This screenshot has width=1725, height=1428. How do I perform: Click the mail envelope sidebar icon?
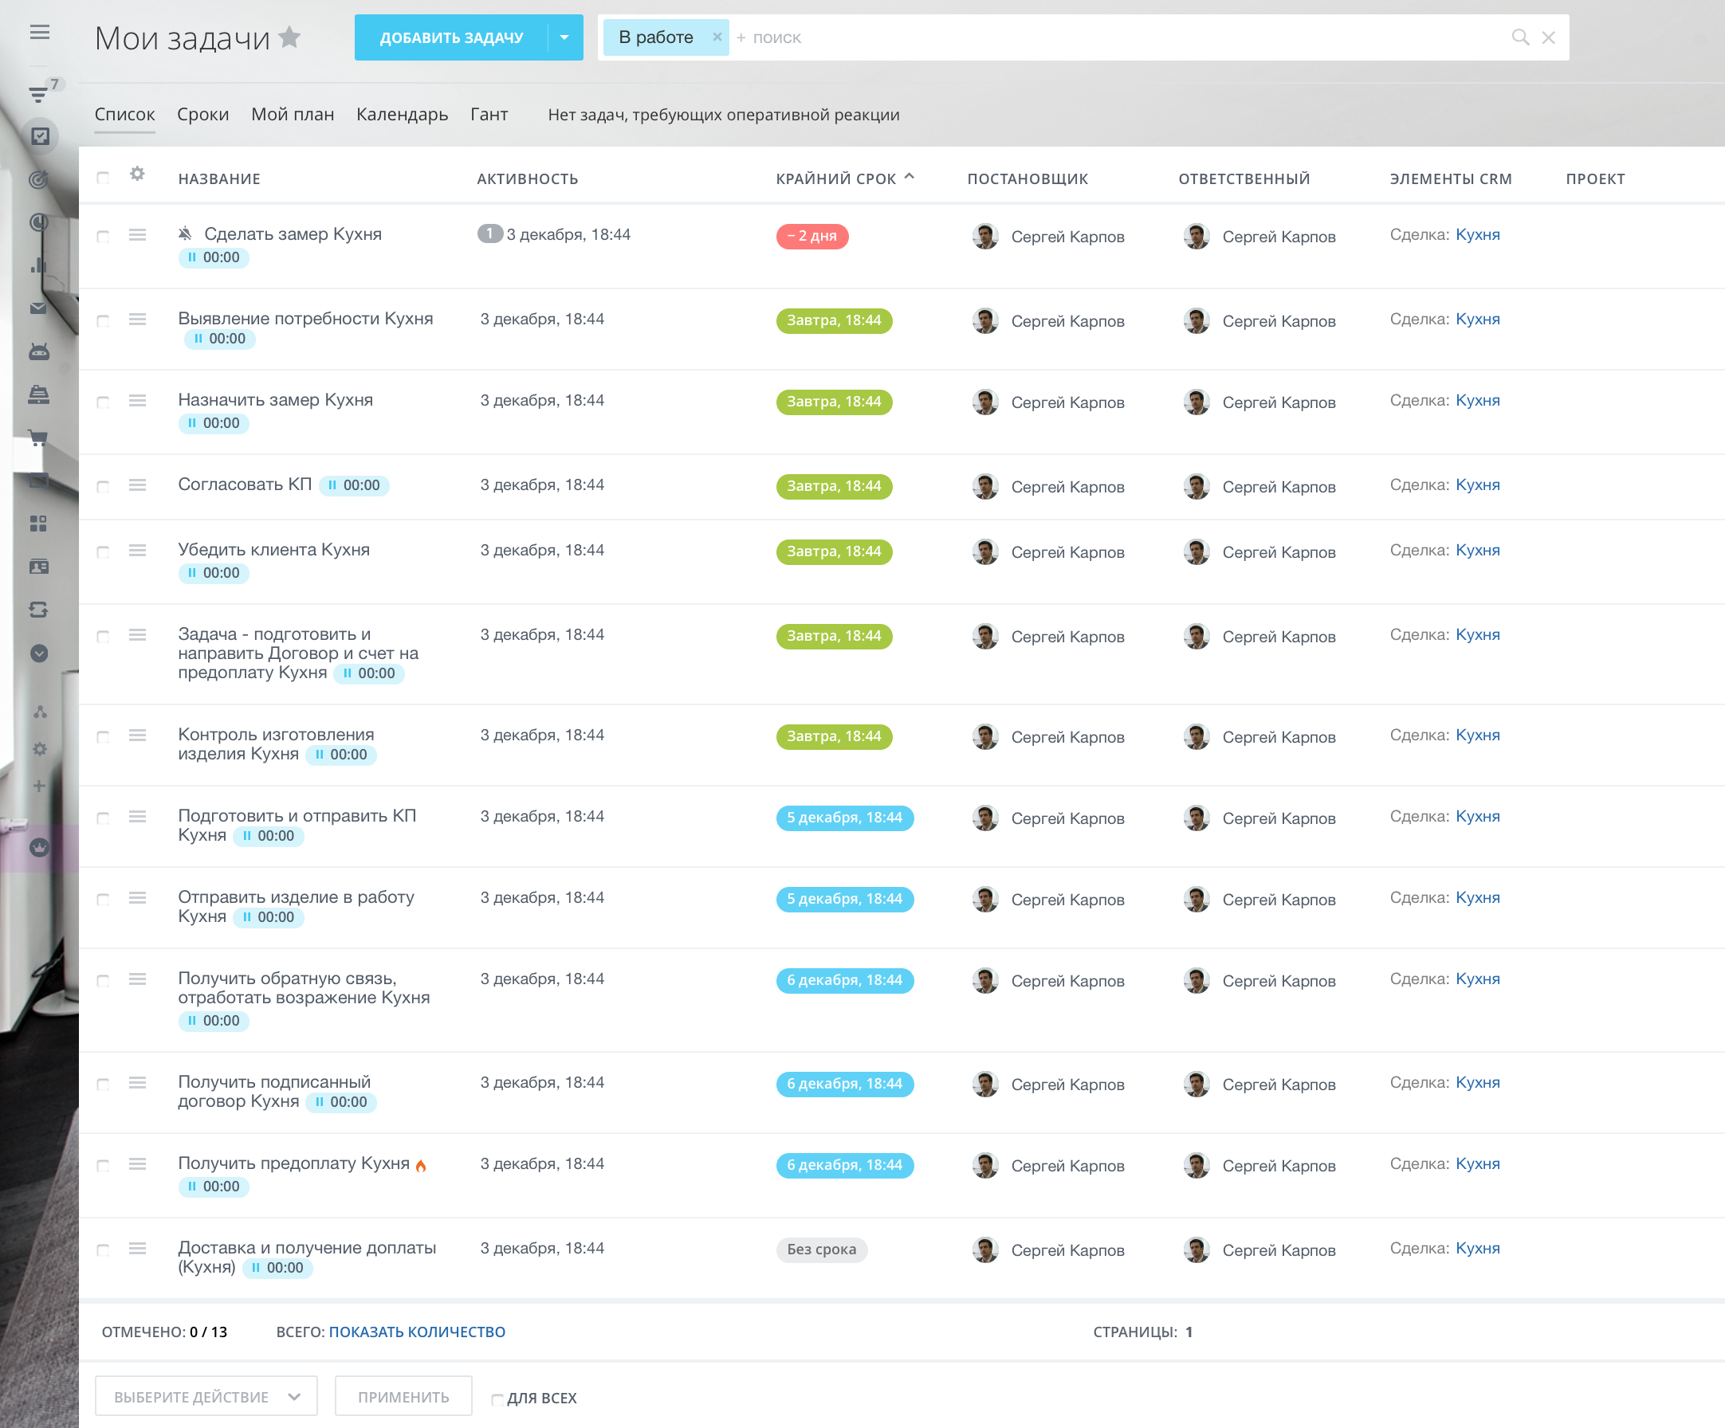pos(38,308)
